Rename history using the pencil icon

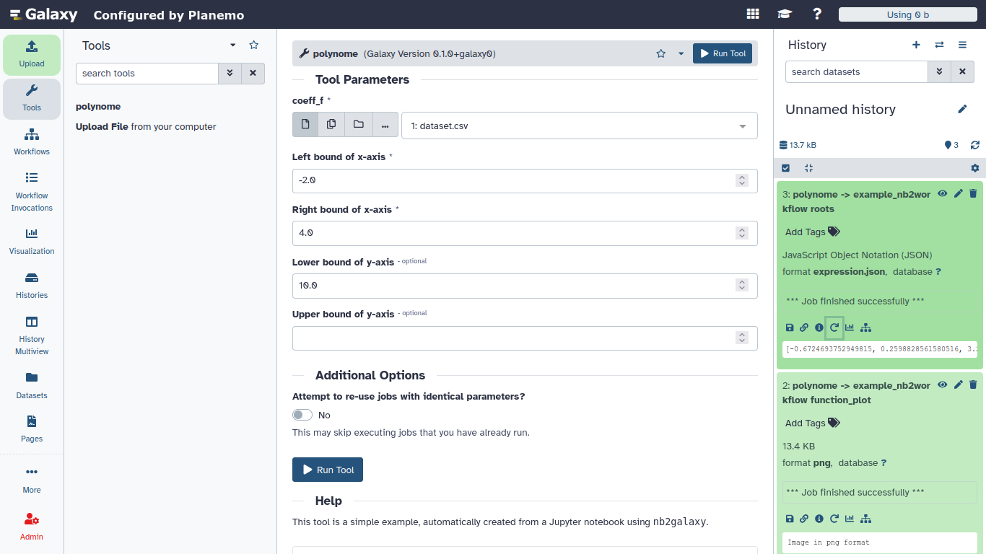click(962, 109)
